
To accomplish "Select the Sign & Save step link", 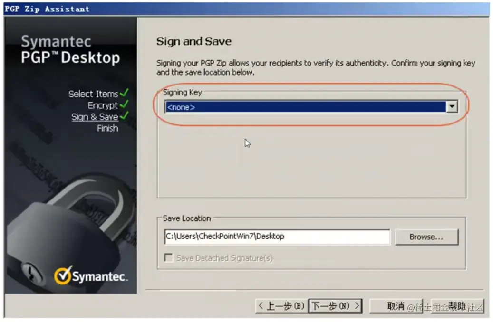I will 95,117.
